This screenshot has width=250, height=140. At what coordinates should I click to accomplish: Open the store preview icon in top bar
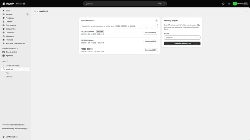[x=223, y=4]
